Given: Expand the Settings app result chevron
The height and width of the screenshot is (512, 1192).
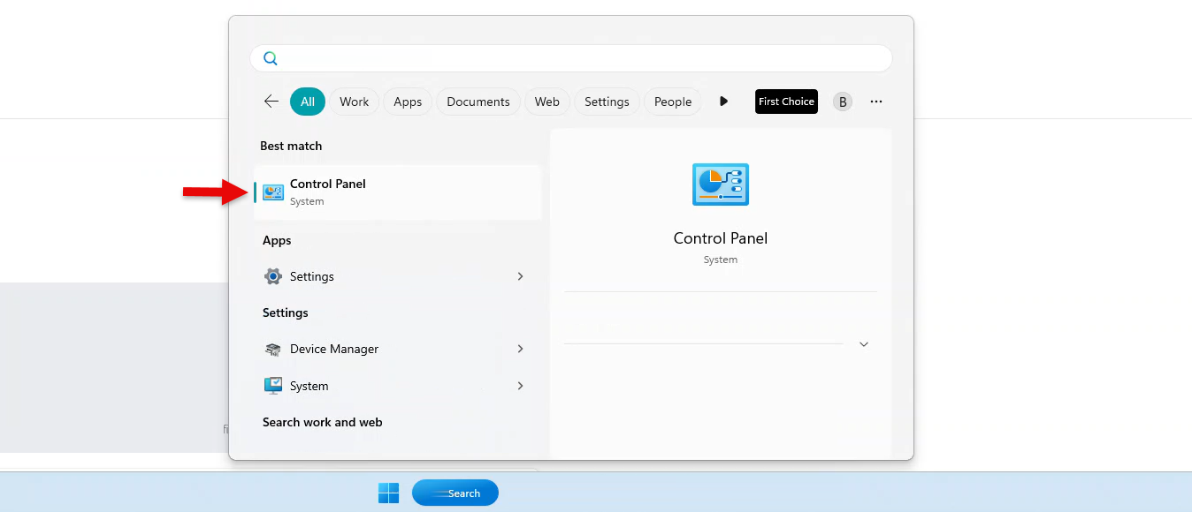Looking at the screenshot, I should pyautogui.click(x=520, y=276).
